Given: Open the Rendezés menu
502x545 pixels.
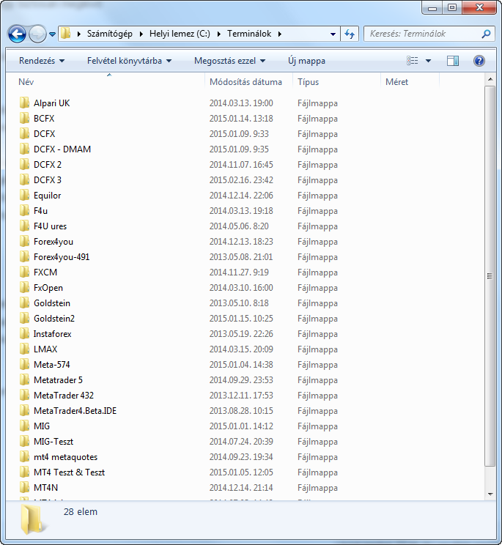Looking at the screenshot, I should tap(42, 61).
